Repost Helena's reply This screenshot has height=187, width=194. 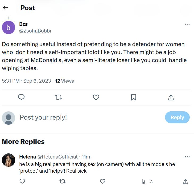click(62, 181)
